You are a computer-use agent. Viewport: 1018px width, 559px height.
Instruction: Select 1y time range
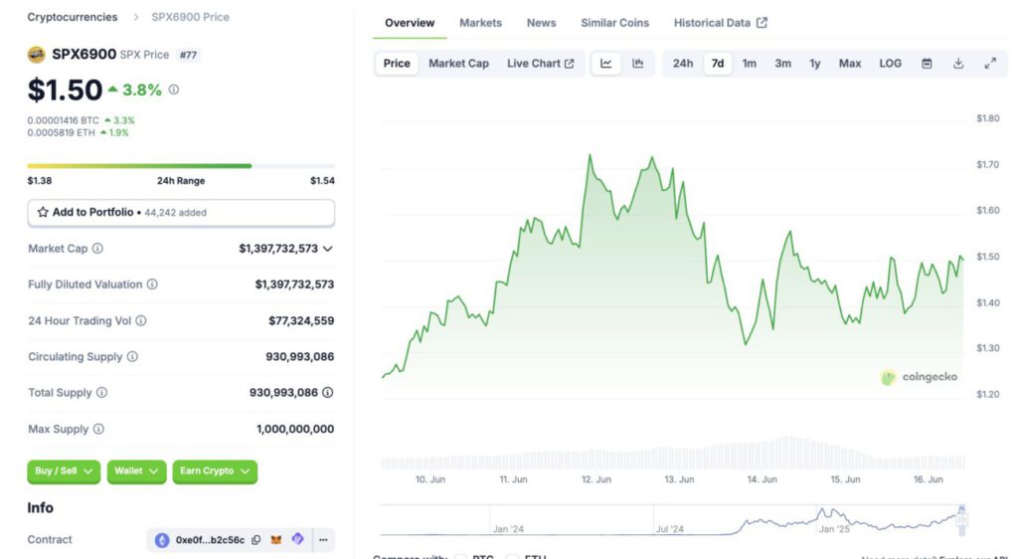coord(815,64)
